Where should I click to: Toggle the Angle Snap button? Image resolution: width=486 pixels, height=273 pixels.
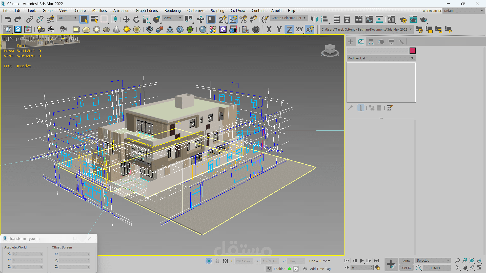click(x=233, y=19)
